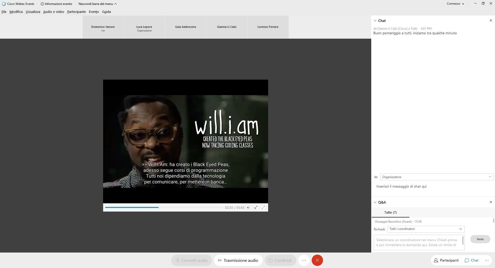
Task: Open the Evento menu
Action: click(94, 12)
